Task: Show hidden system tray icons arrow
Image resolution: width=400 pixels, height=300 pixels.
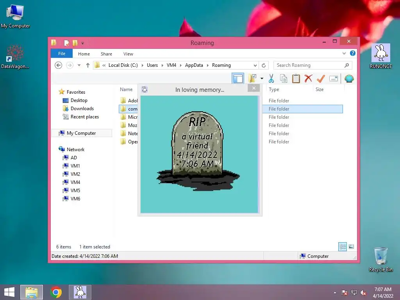Action: click(335, 292)
